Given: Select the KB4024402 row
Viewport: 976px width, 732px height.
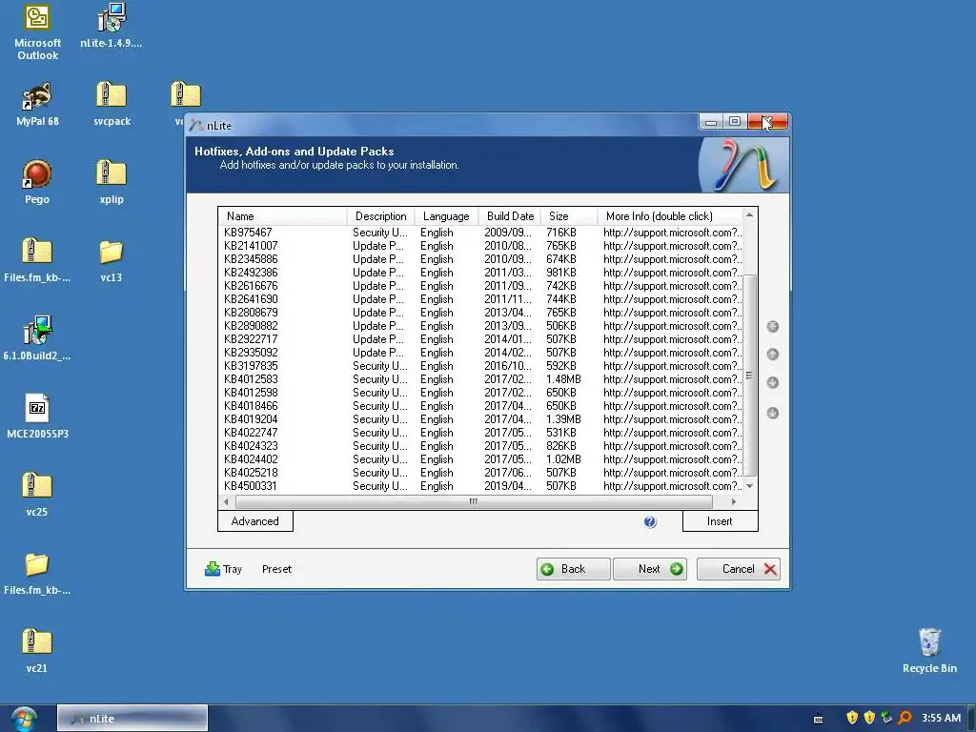Looking at the screenshot, I should click(x=481, y=459).
